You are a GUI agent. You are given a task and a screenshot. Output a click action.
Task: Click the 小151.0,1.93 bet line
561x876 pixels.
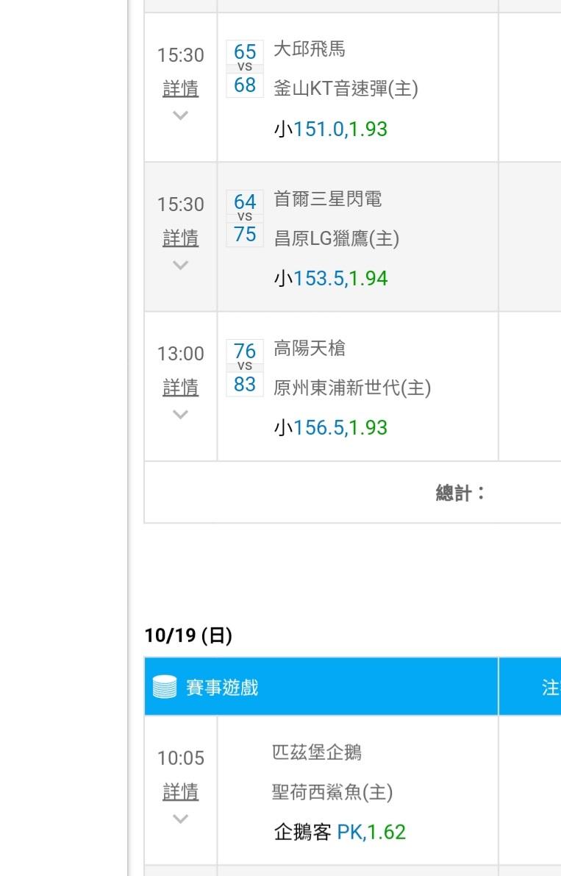(x=330, y=129)
